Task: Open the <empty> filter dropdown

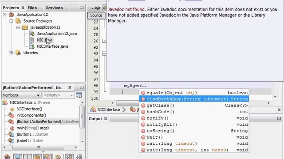Action: point(58,95)
